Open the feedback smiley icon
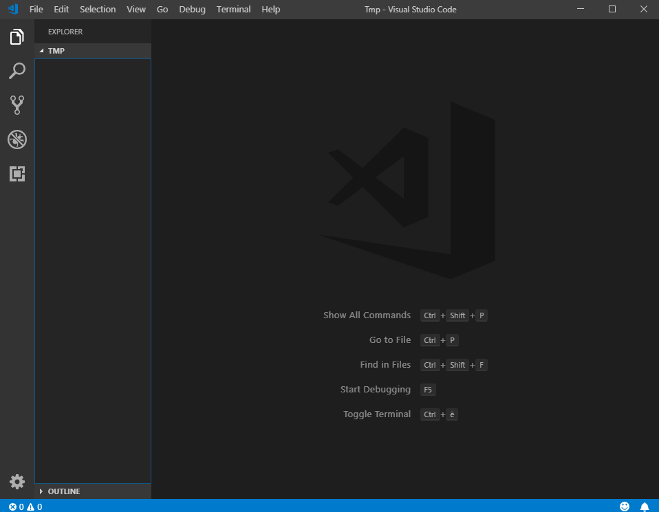The width and height of the screenshot is (659, 512). tap(625, 506)
